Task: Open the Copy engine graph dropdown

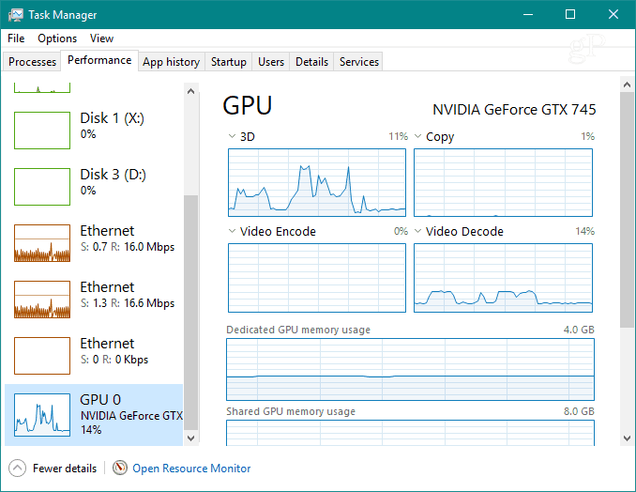Action: (418, 137)
